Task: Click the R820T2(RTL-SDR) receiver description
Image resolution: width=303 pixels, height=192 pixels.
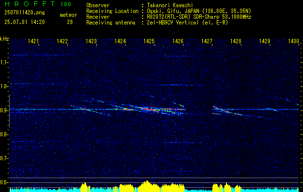Action: point(199,17)
